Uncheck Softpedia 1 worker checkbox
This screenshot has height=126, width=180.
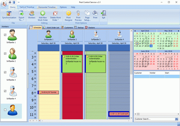tap(5, 35)
